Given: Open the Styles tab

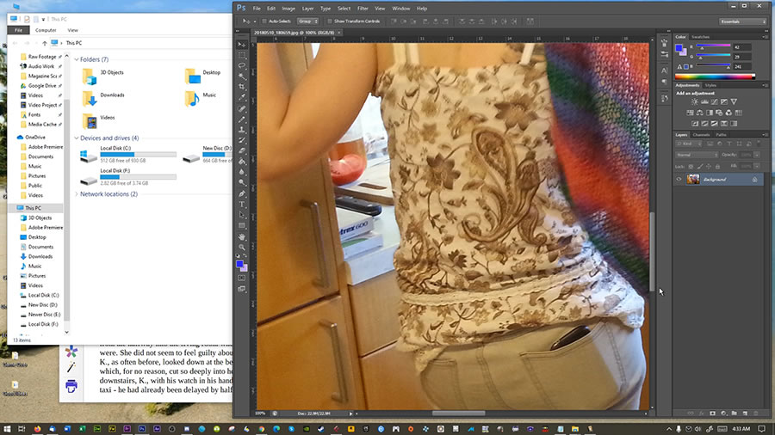Looking at the screenshot, I should 710,85.
